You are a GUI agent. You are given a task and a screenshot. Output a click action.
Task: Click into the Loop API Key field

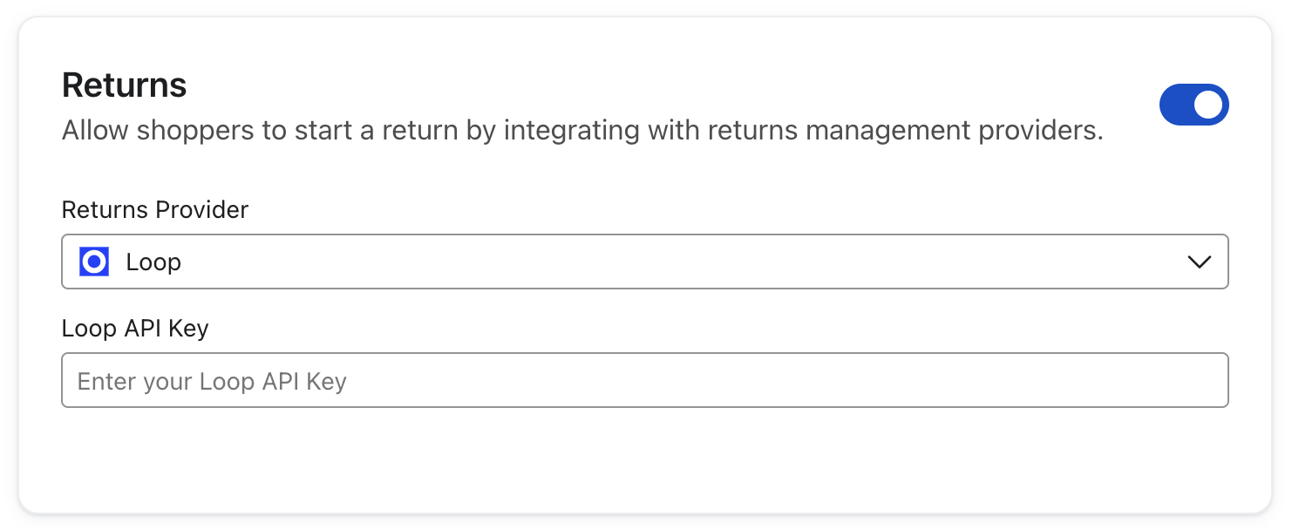click(644, 380)
